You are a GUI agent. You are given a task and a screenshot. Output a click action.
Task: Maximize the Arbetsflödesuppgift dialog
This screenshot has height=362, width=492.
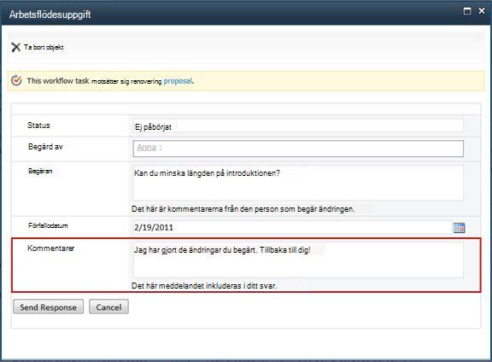click(467, 11)
